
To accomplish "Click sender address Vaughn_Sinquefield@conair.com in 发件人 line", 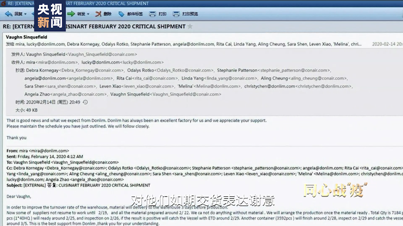I will 101,54.
